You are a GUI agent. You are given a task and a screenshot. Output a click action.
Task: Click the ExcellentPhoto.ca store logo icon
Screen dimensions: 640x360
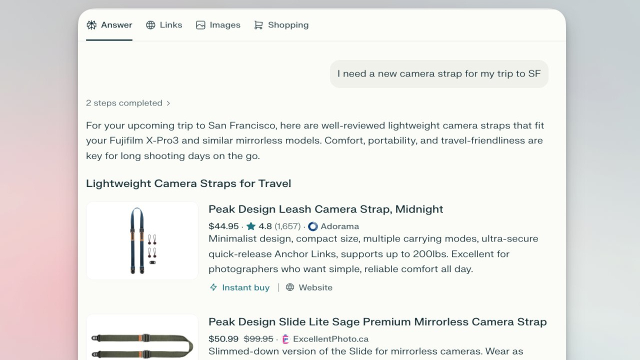tap(285, 339)
